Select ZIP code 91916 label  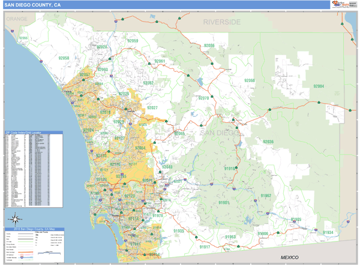[x=230, y=168]
